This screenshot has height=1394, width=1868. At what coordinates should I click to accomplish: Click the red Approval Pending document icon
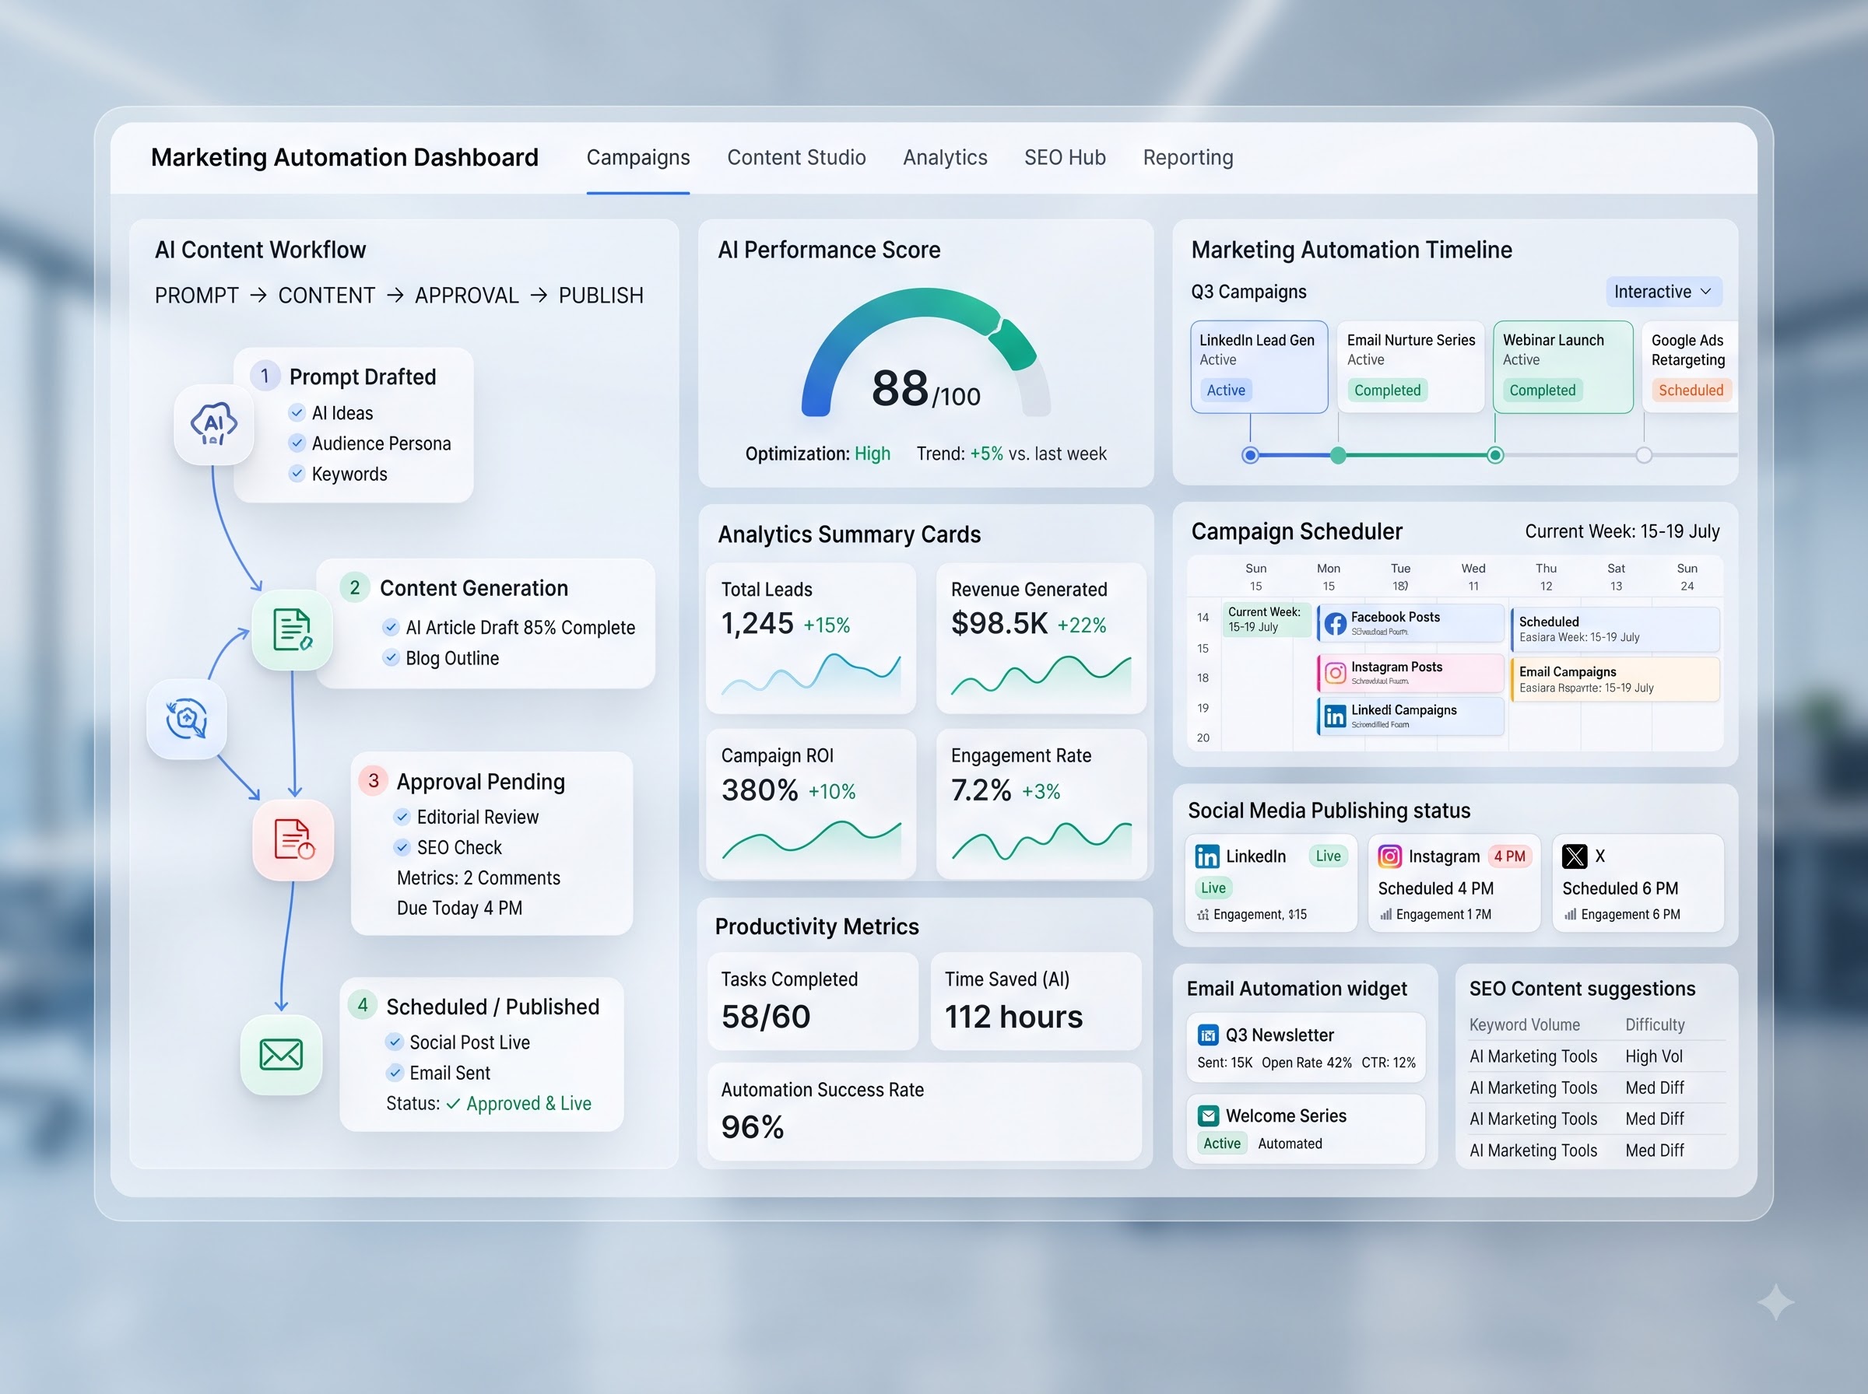tap(293, 839)
